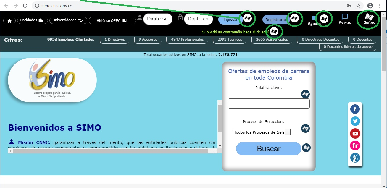Viewport: 387px width, 188px height.
Task: Open the Twitter social icon
Action: [x=355, y=121]
